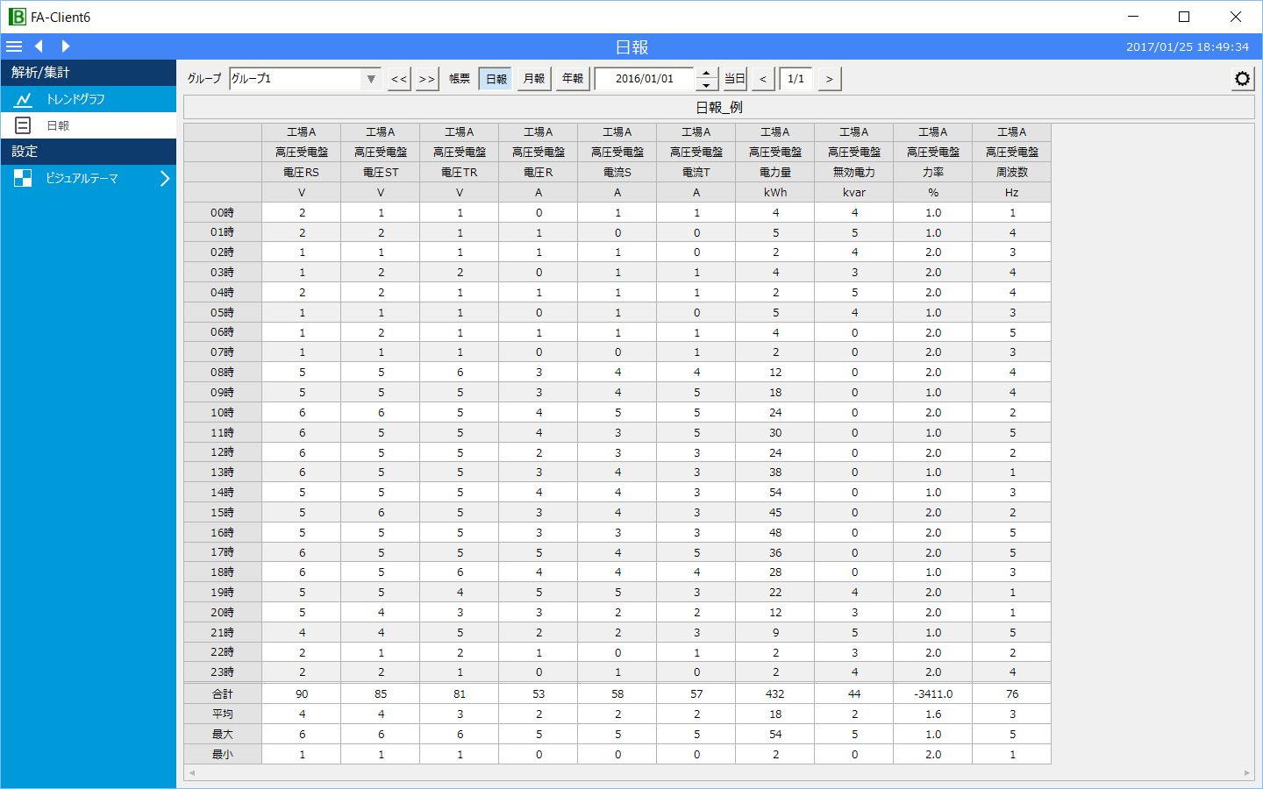Image resolution: width=1263 pixels, height=789 pixels.
Task: Click the kWh unit cell
Action: (x=775, y=193)
